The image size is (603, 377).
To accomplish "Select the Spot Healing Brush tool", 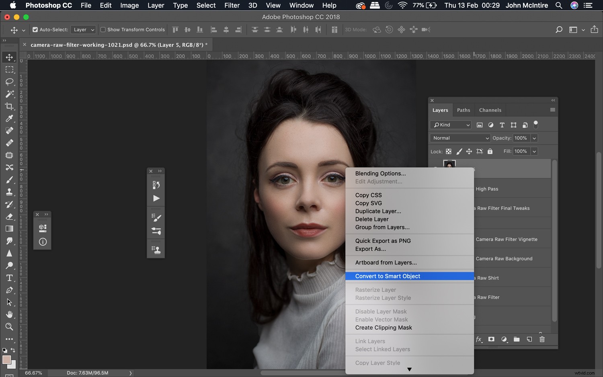I will 10,130.
